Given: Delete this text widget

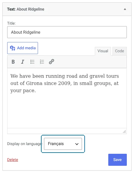Looking at the screenshot, I should (x=13, y=160).
